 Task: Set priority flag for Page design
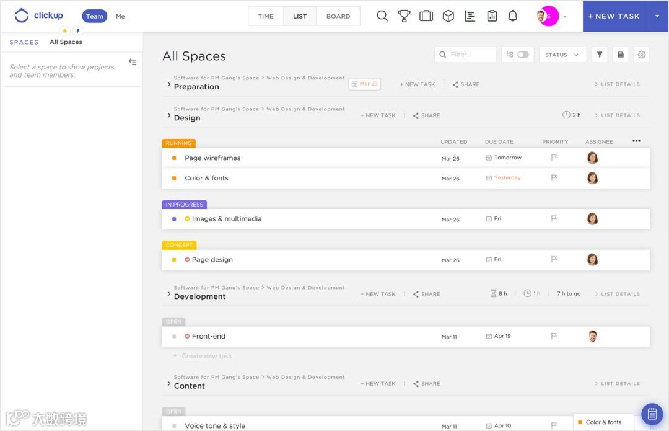coord(554,259)
